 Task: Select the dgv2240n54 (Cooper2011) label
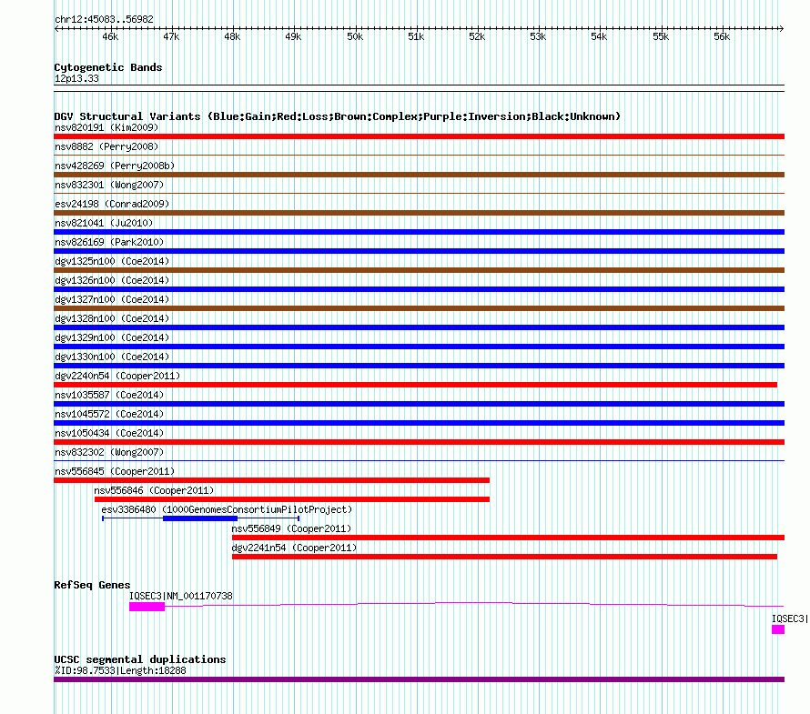coord(117,376)
